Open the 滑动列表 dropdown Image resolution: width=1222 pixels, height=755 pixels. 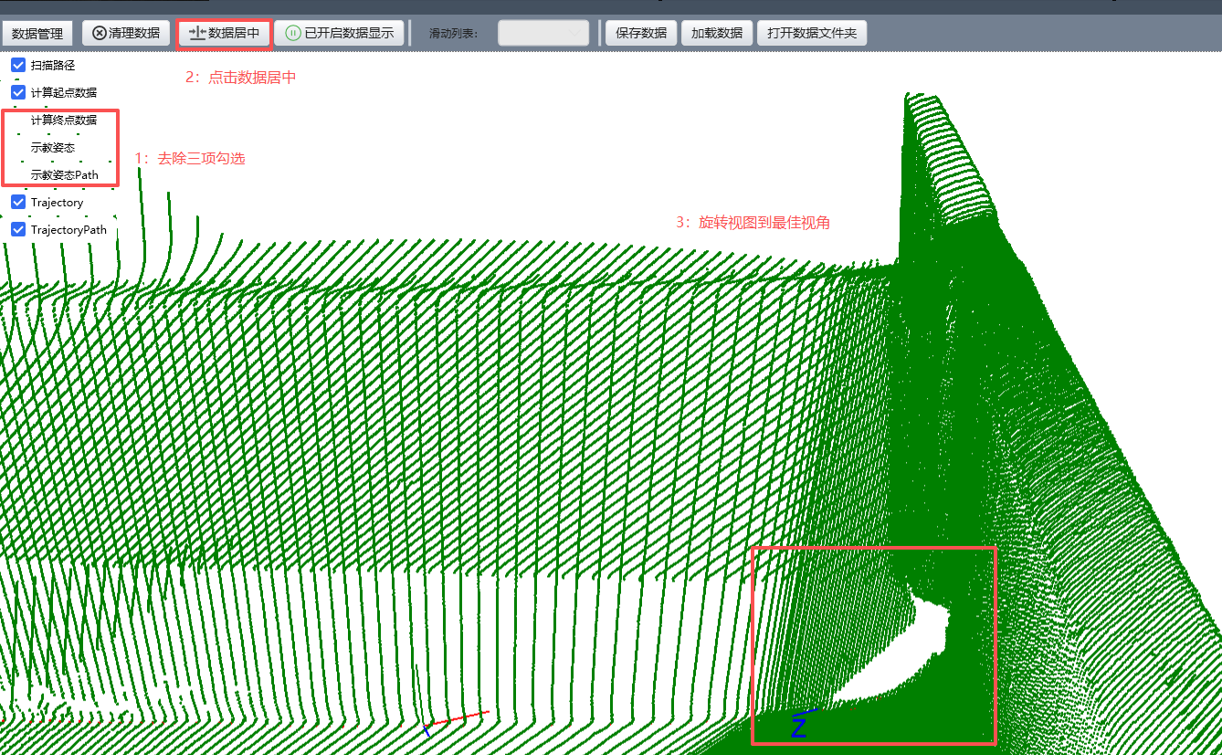tap(543, 34)
